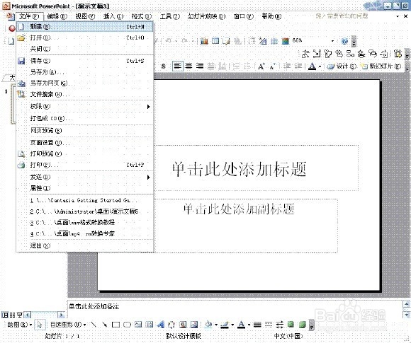Toggle text Shadow with the S button
411x343 pixels.
(163, 66)
